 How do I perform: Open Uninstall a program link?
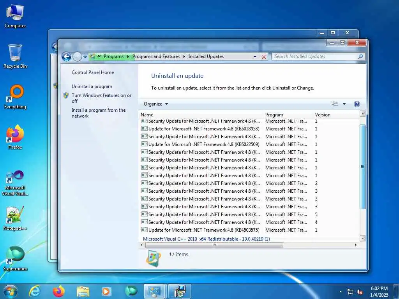tap(92, 86)
